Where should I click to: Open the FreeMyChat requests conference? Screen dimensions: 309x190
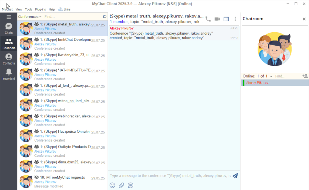(x=62, y=182)
